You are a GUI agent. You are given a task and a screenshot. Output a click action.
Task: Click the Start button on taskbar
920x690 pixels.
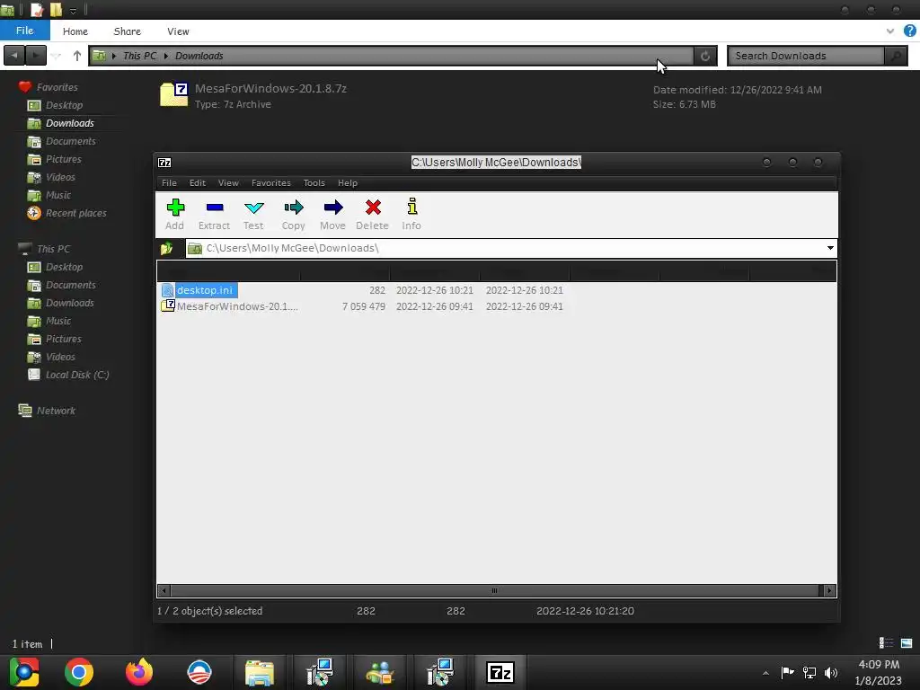pyautogui.click(x=23, y=672)
